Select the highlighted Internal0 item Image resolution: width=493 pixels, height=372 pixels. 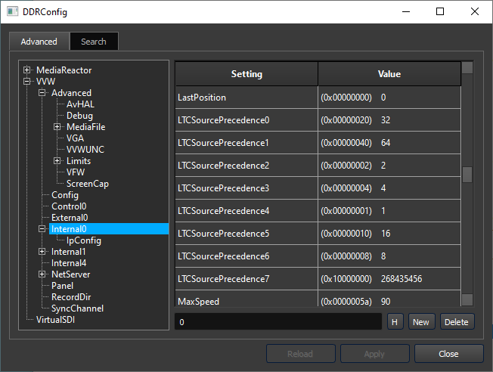(109, 228)
